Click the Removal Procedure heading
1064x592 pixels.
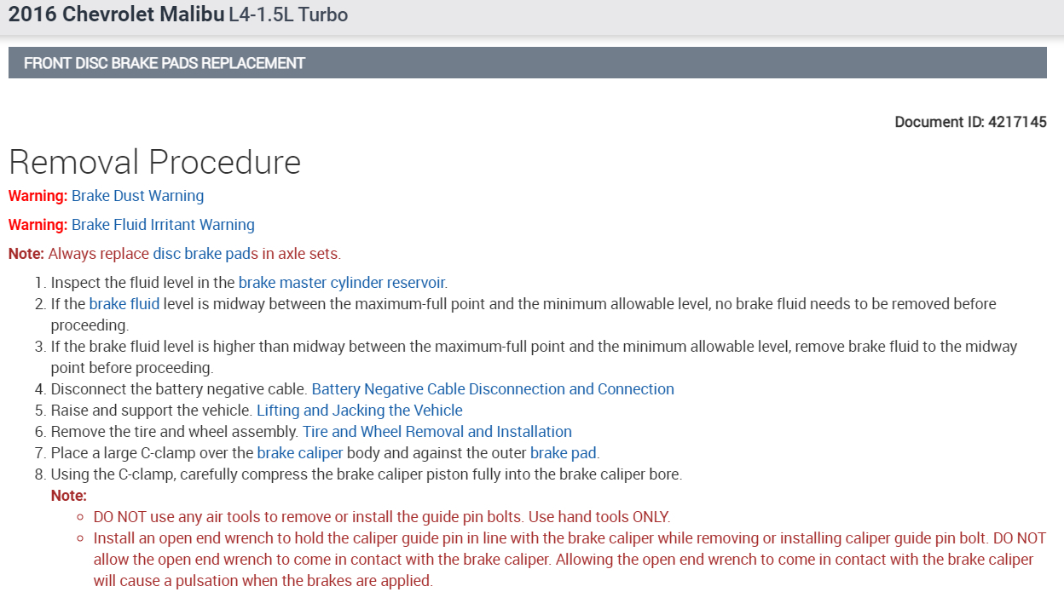pos(154,162)
